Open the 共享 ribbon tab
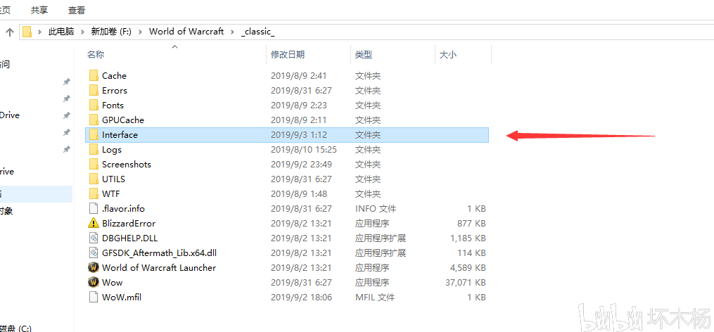Viewport: 714px width, 332px height. (39, 10)
